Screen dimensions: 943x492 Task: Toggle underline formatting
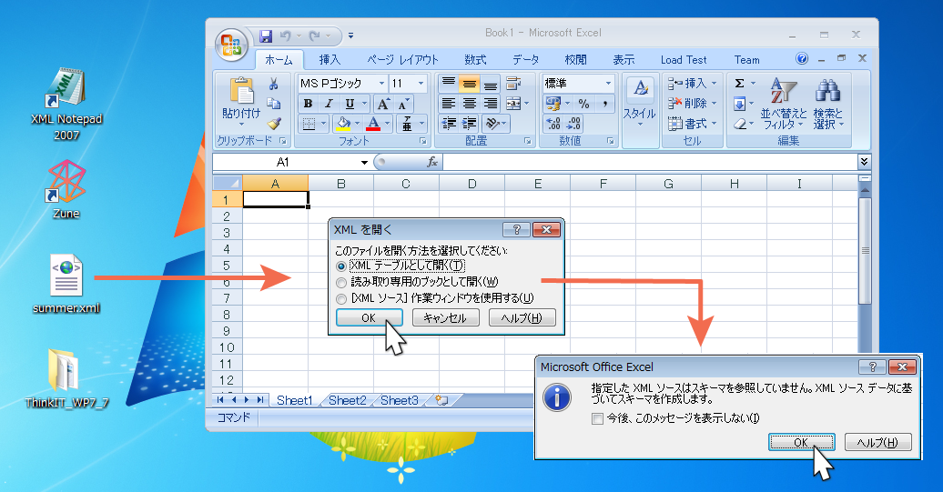(350, 104)
